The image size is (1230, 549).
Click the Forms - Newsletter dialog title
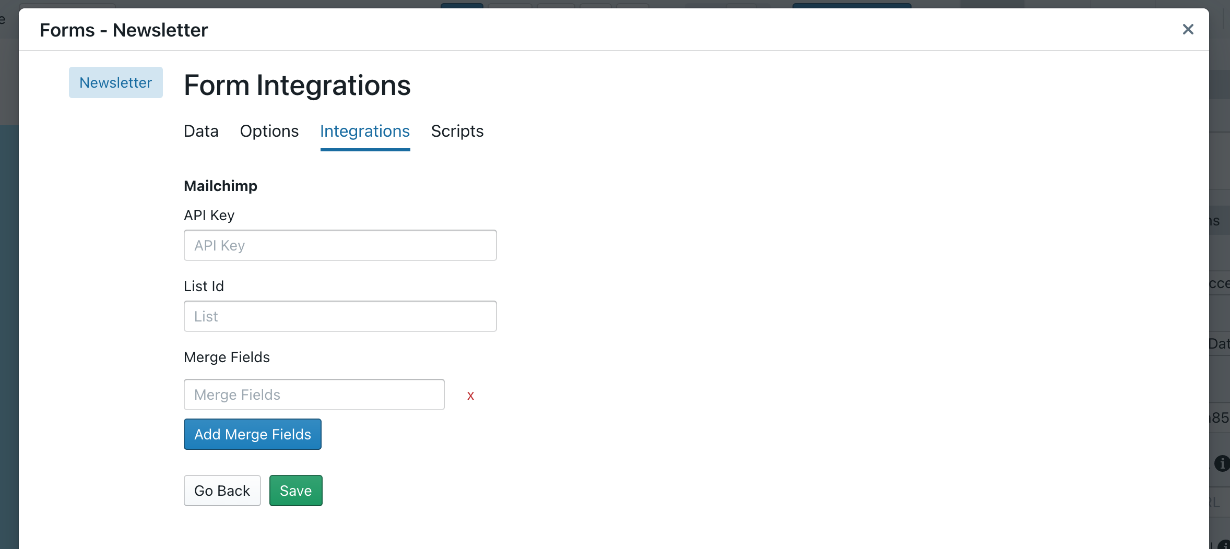click(124, 30)
